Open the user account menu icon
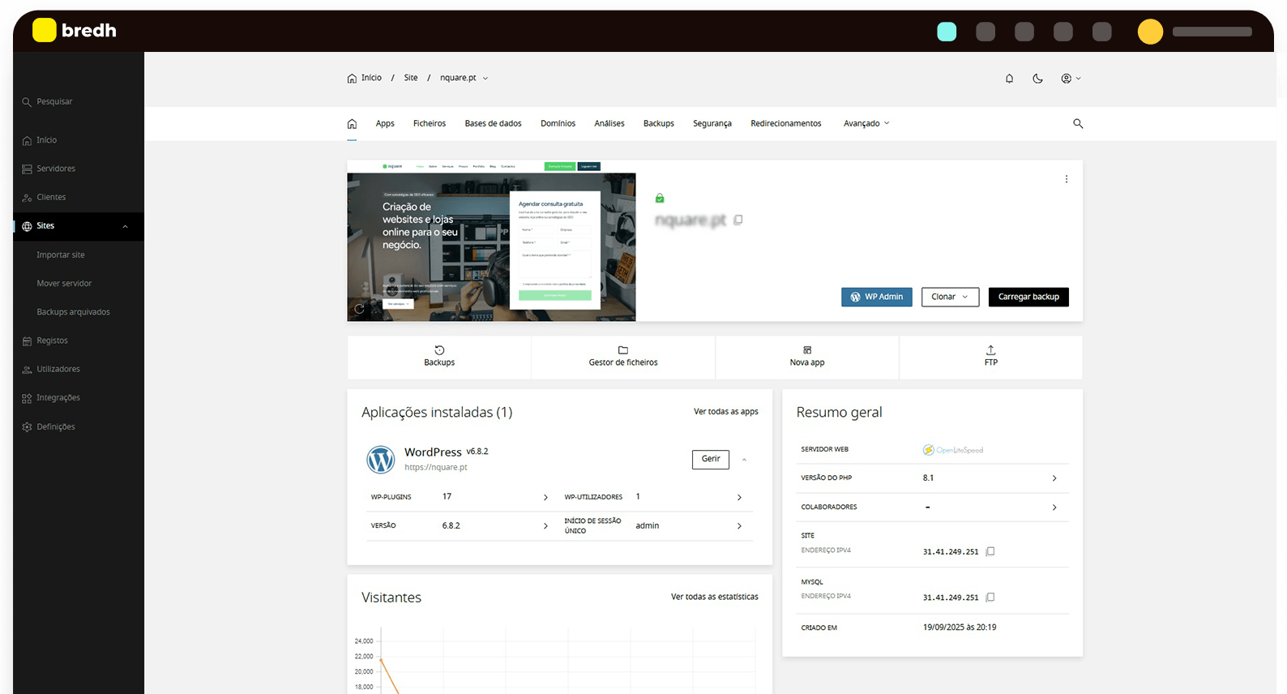 [x=1071, y=79]
